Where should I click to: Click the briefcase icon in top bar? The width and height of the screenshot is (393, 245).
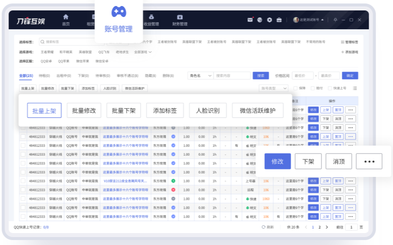click(x=279, y=20)
